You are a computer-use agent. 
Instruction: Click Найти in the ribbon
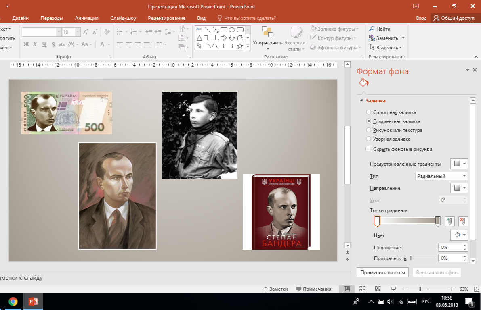[x=380, y=29]
